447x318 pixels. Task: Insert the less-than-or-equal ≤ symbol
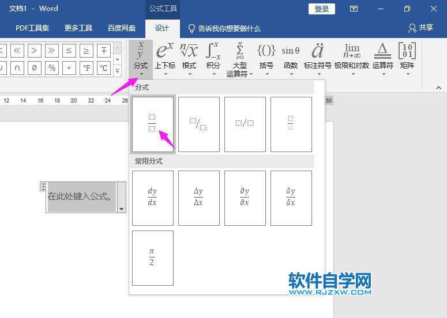click(69, 51)
